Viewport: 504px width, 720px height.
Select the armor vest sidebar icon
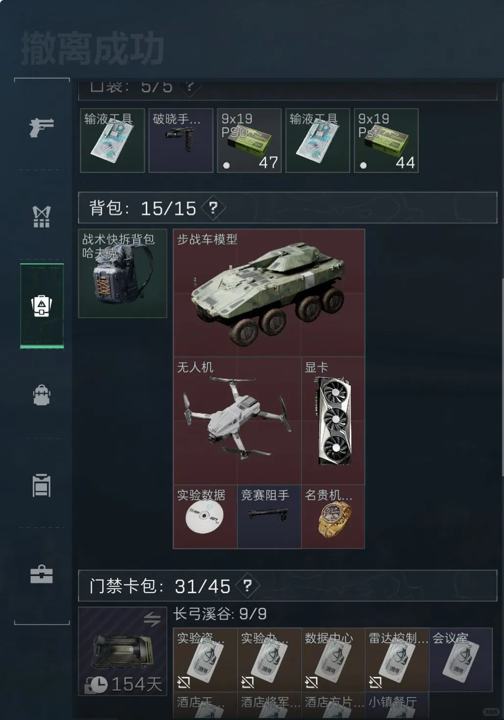click(41, 216)
